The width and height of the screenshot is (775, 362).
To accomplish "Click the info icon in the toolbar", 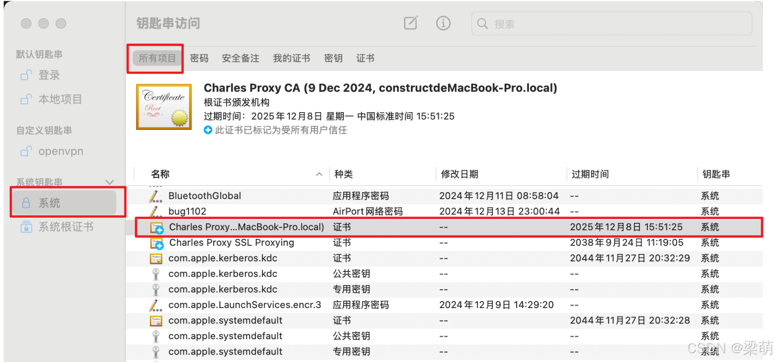I will coord(443,23).
